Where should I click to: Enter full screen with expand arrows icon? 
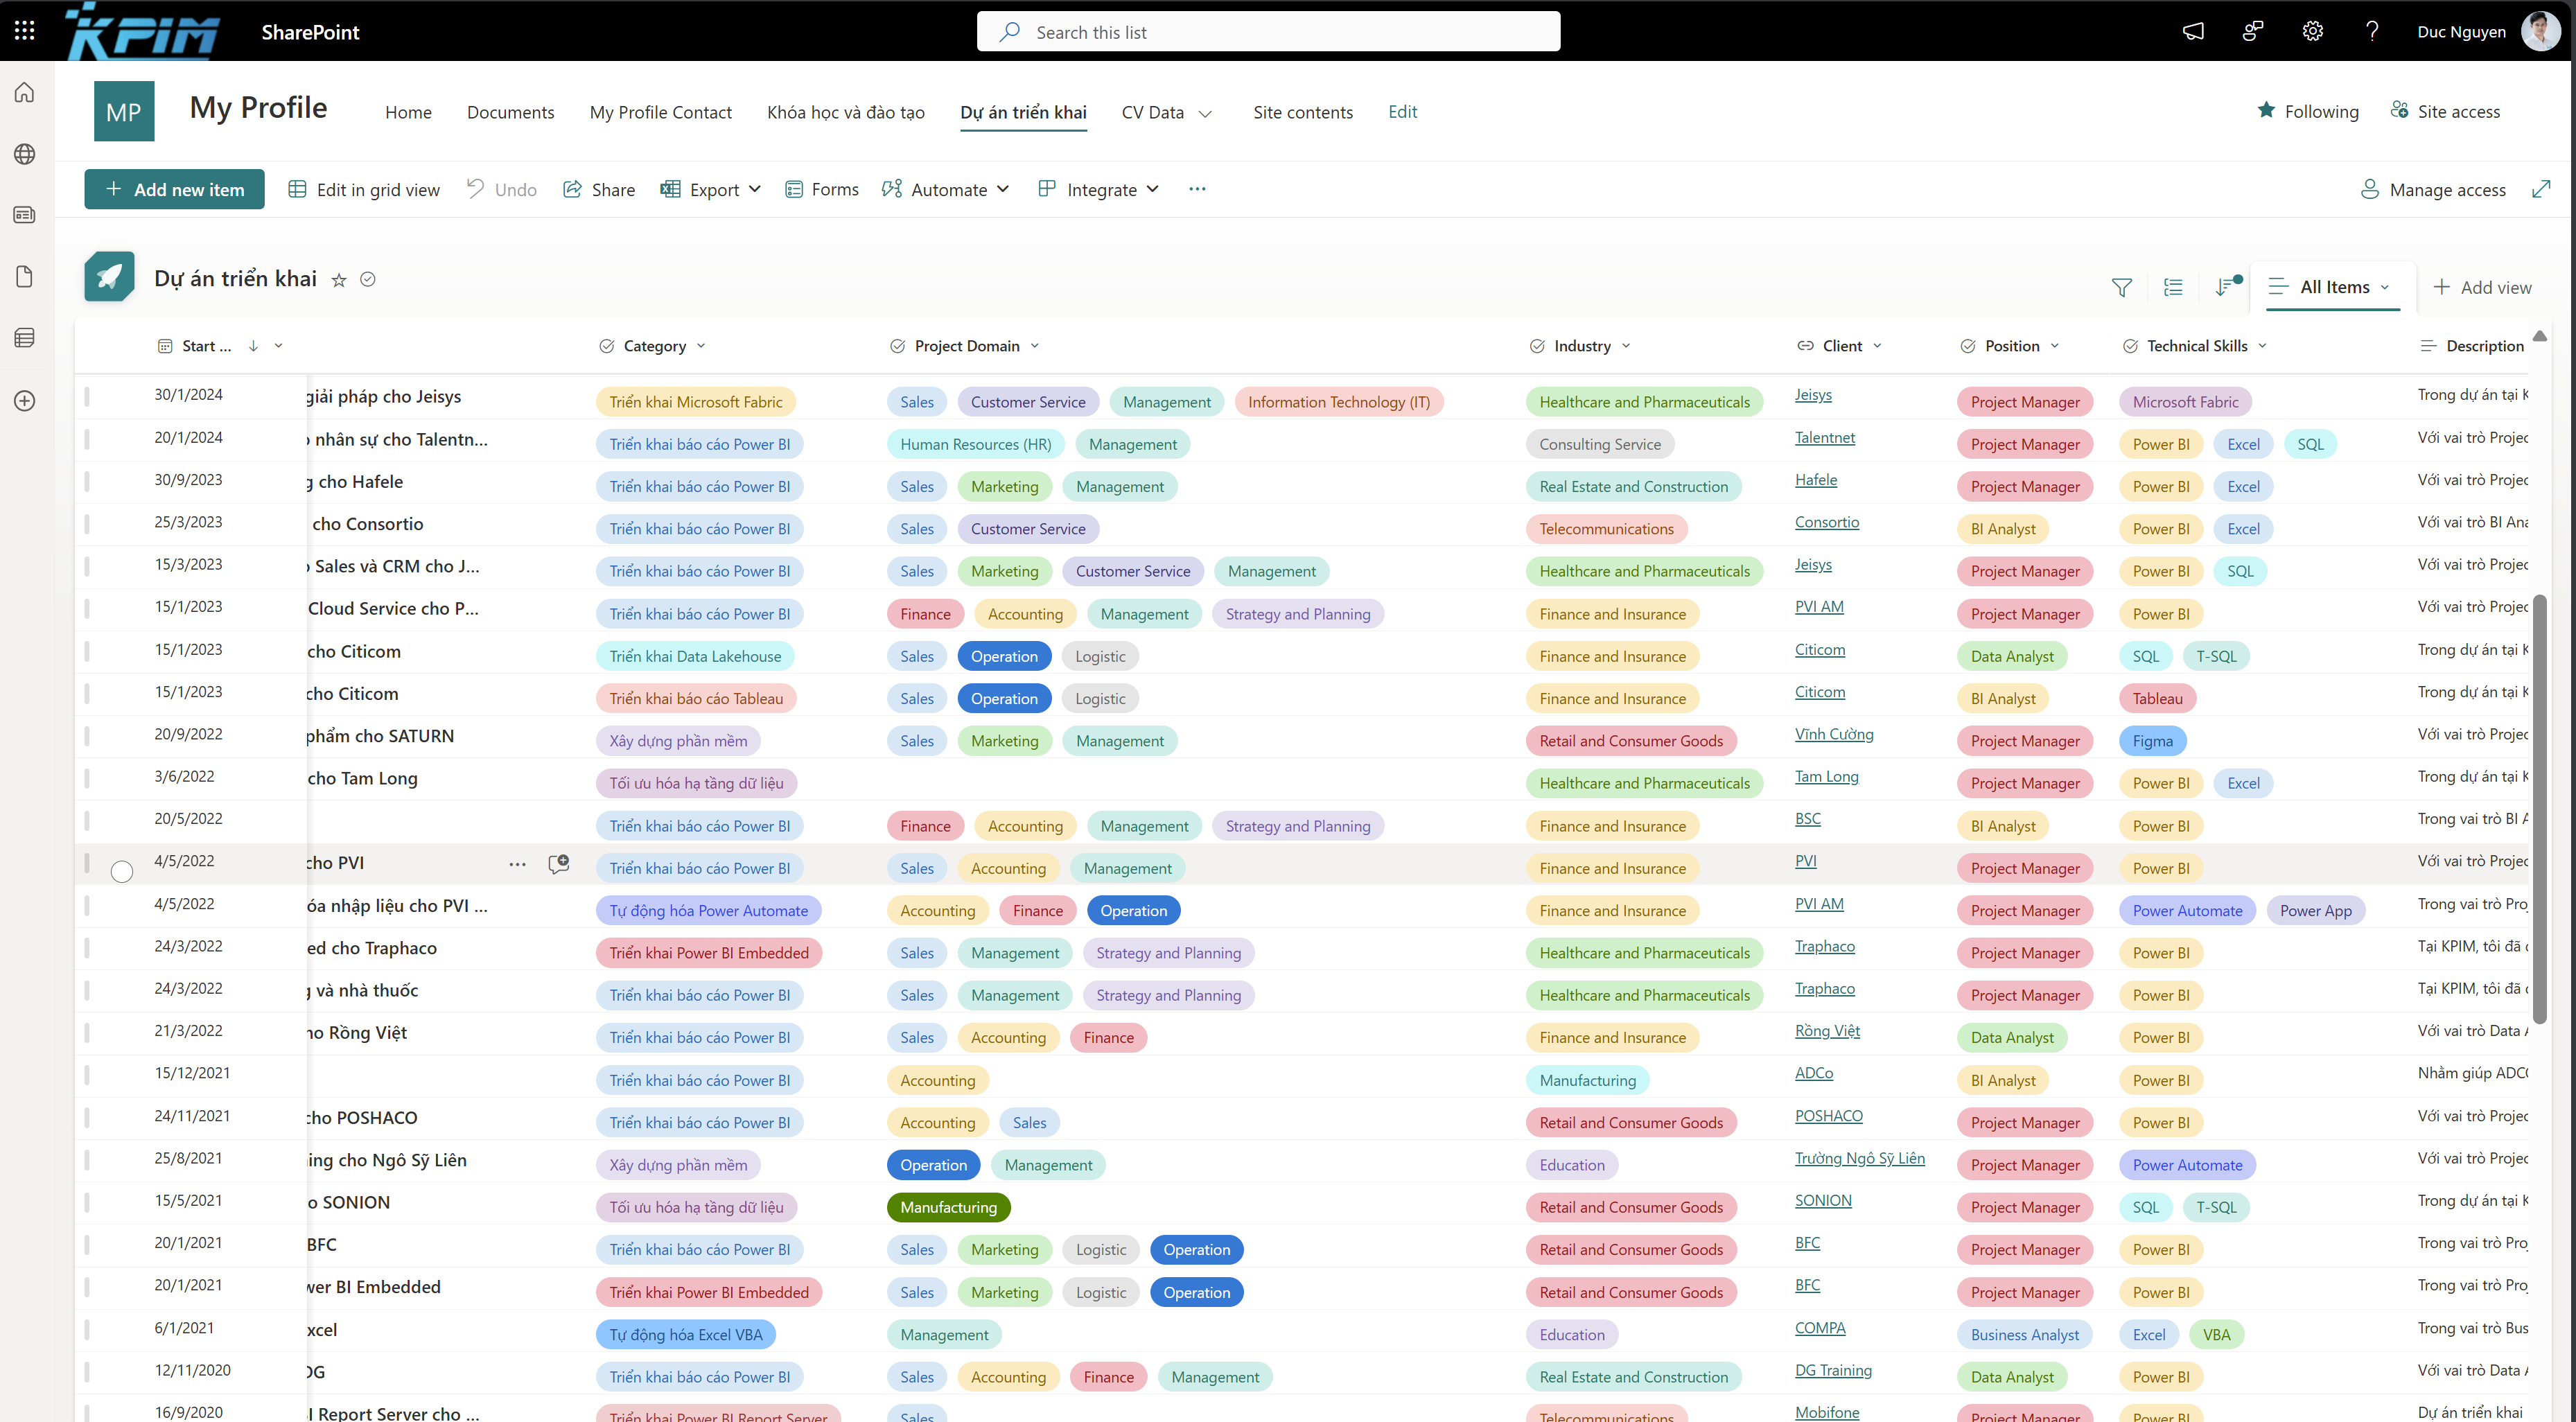coord(2540,189)
